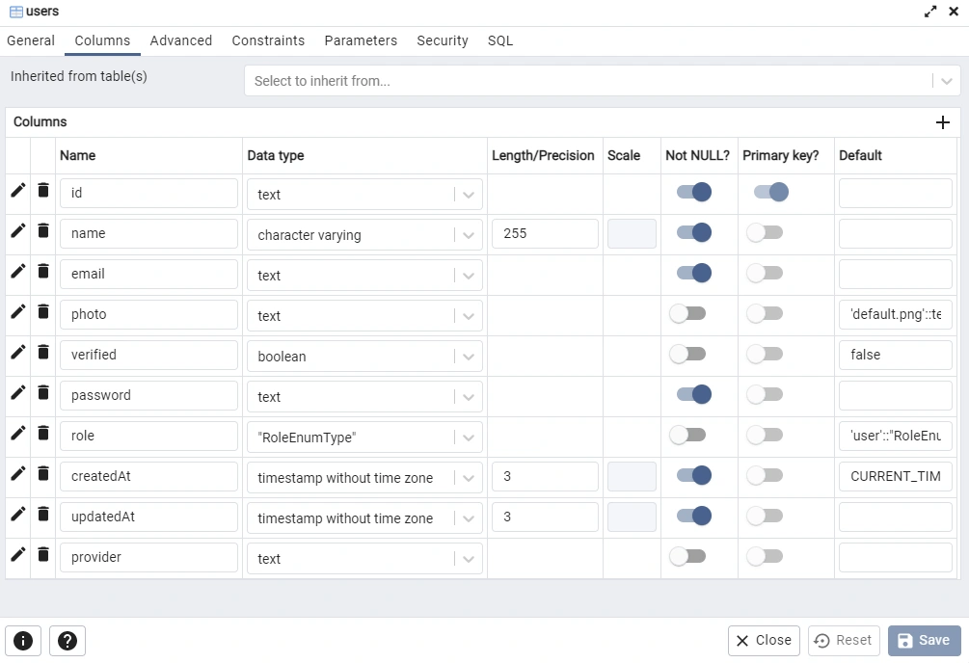Delete the password column

(x=43, y=393)
